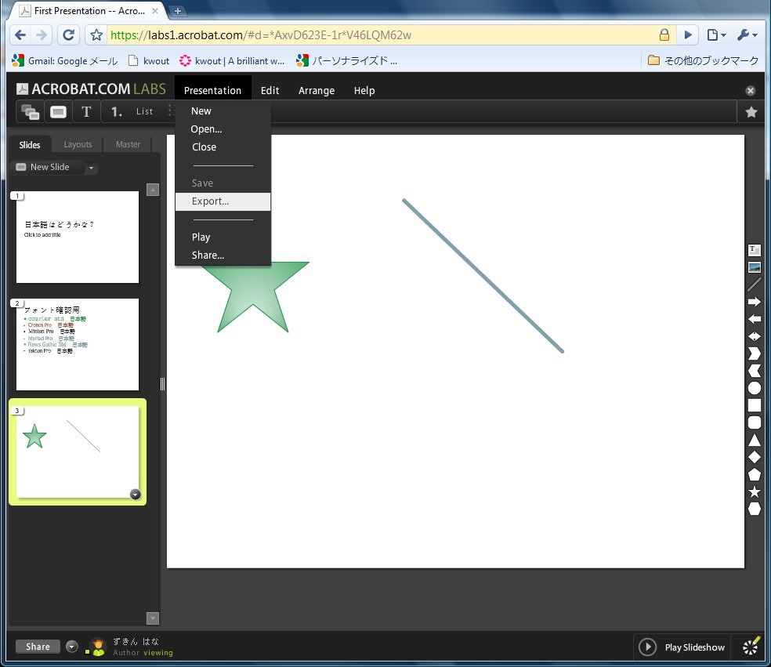Select the triangle shape
The width and height of the screenshot is (771, 667).
[x=754, y=440]
